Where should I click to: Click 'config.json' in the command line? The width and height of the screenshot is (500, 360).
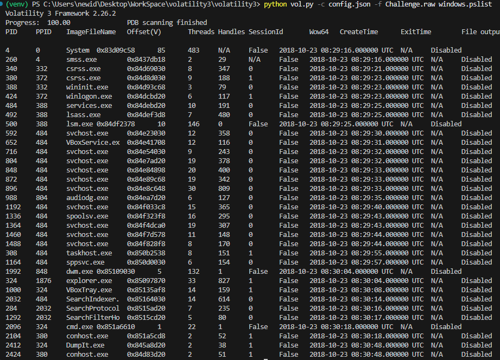pos(350,4)
